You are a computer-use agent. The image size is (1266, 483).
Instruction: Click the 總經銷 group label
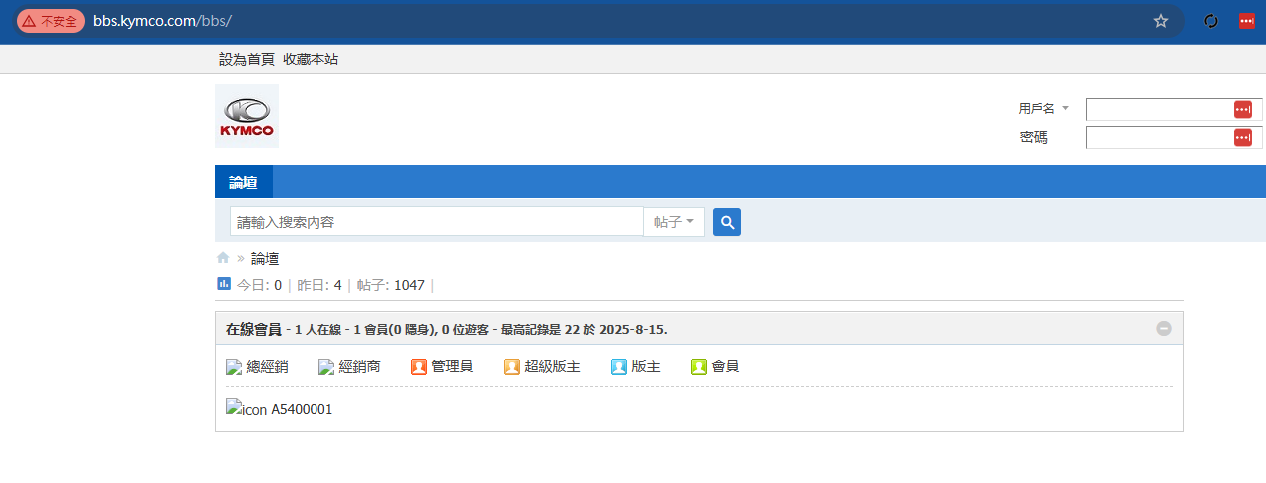point(268,367)
